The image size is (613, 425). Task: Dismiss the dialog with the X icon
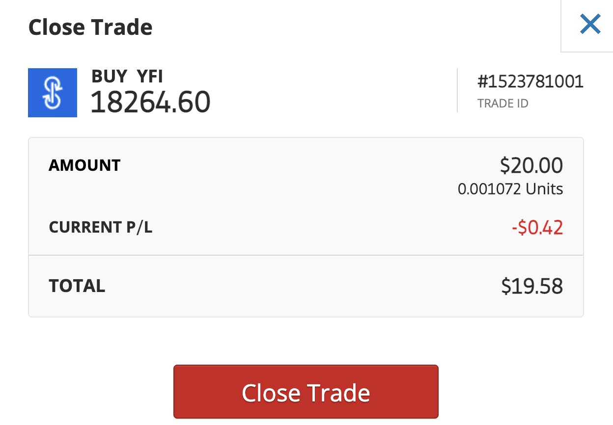pos(590,24)
